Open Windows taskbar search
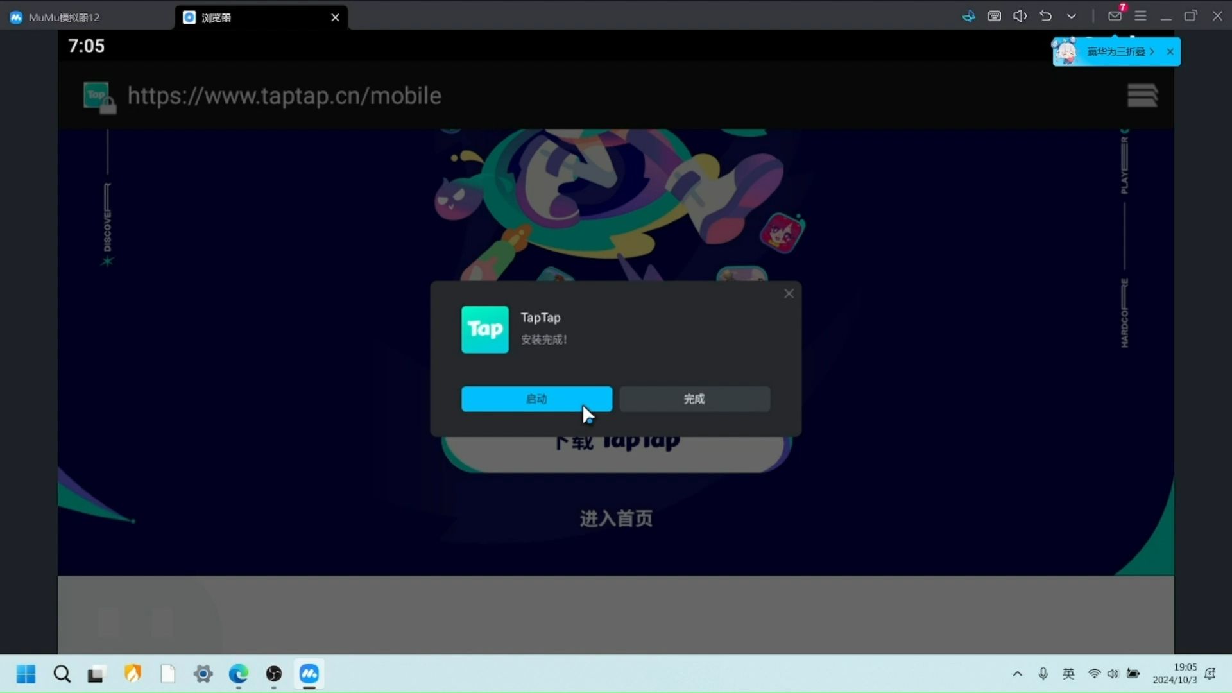The image size is (1232, 693). coord(62,674)
